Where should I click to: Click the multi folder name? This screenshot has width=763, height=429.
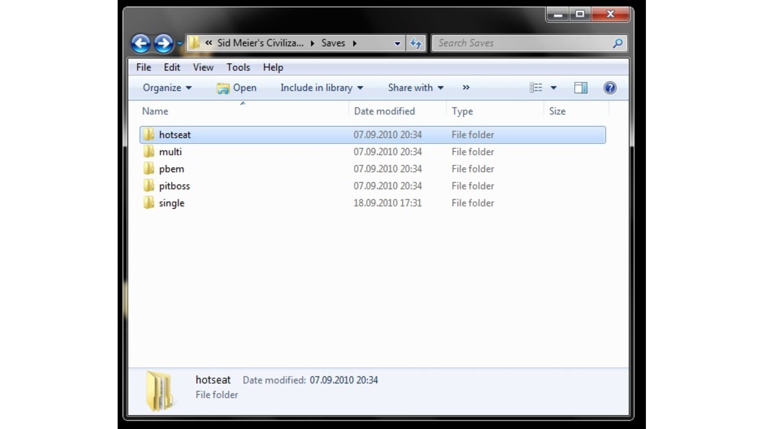coord(171,151)
